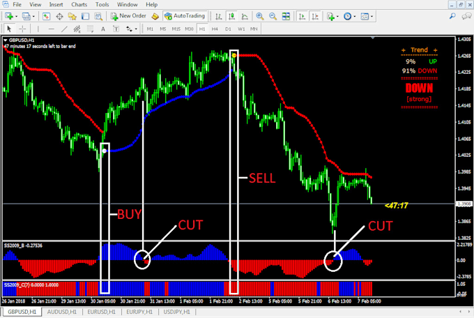Switch to the EURUSD,H1 chart tab
Viewport: 474px width, 318px height.
(x=101, y=312)
